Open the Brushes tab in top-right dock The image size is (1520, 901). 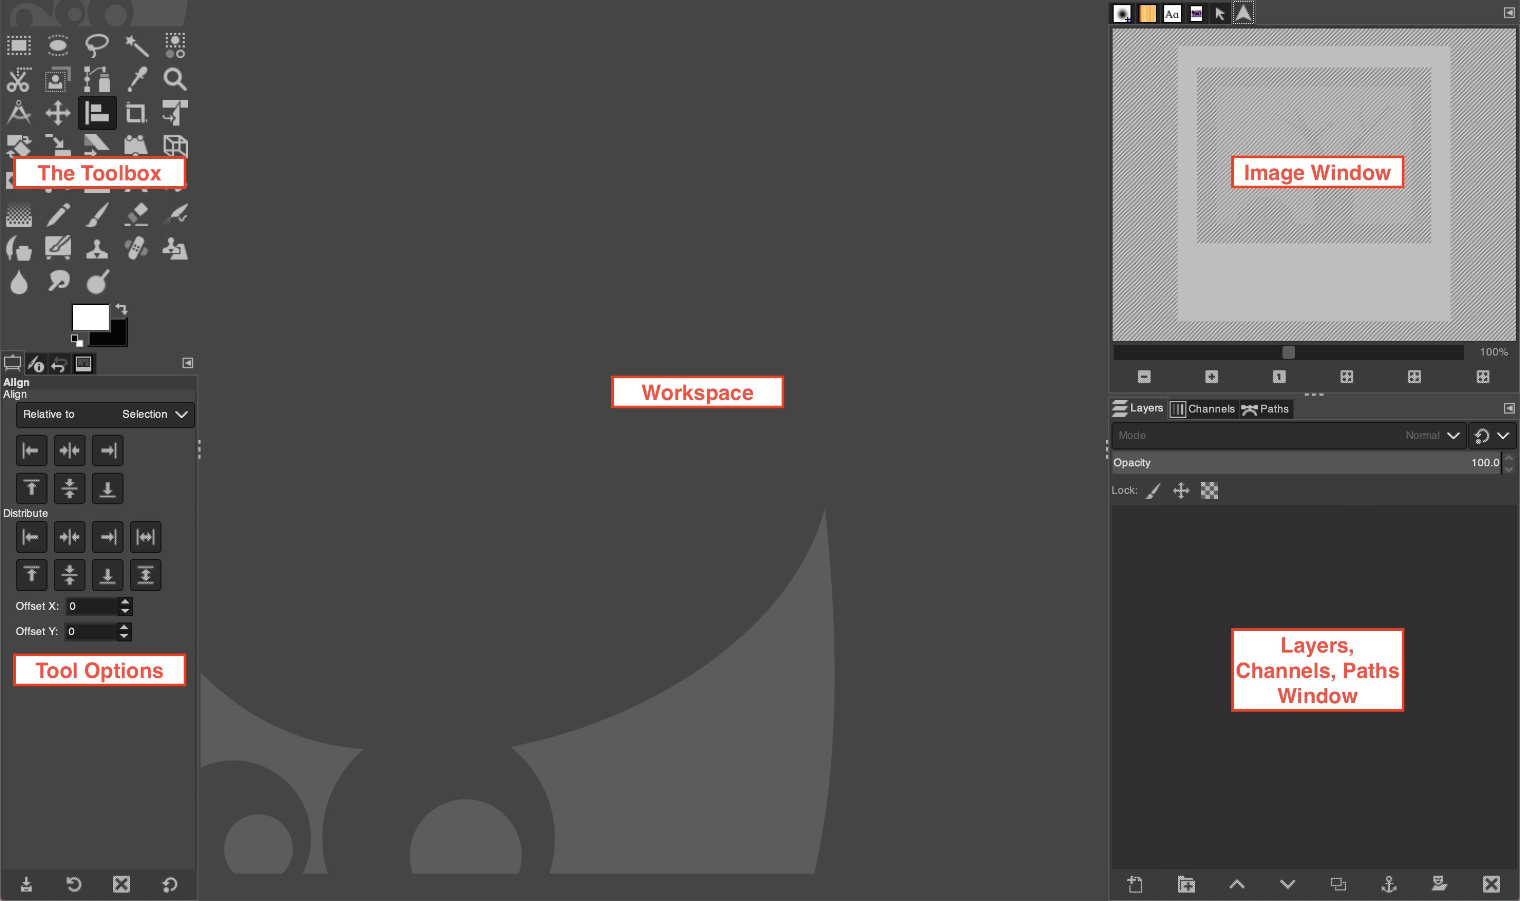click(1122, 13)
